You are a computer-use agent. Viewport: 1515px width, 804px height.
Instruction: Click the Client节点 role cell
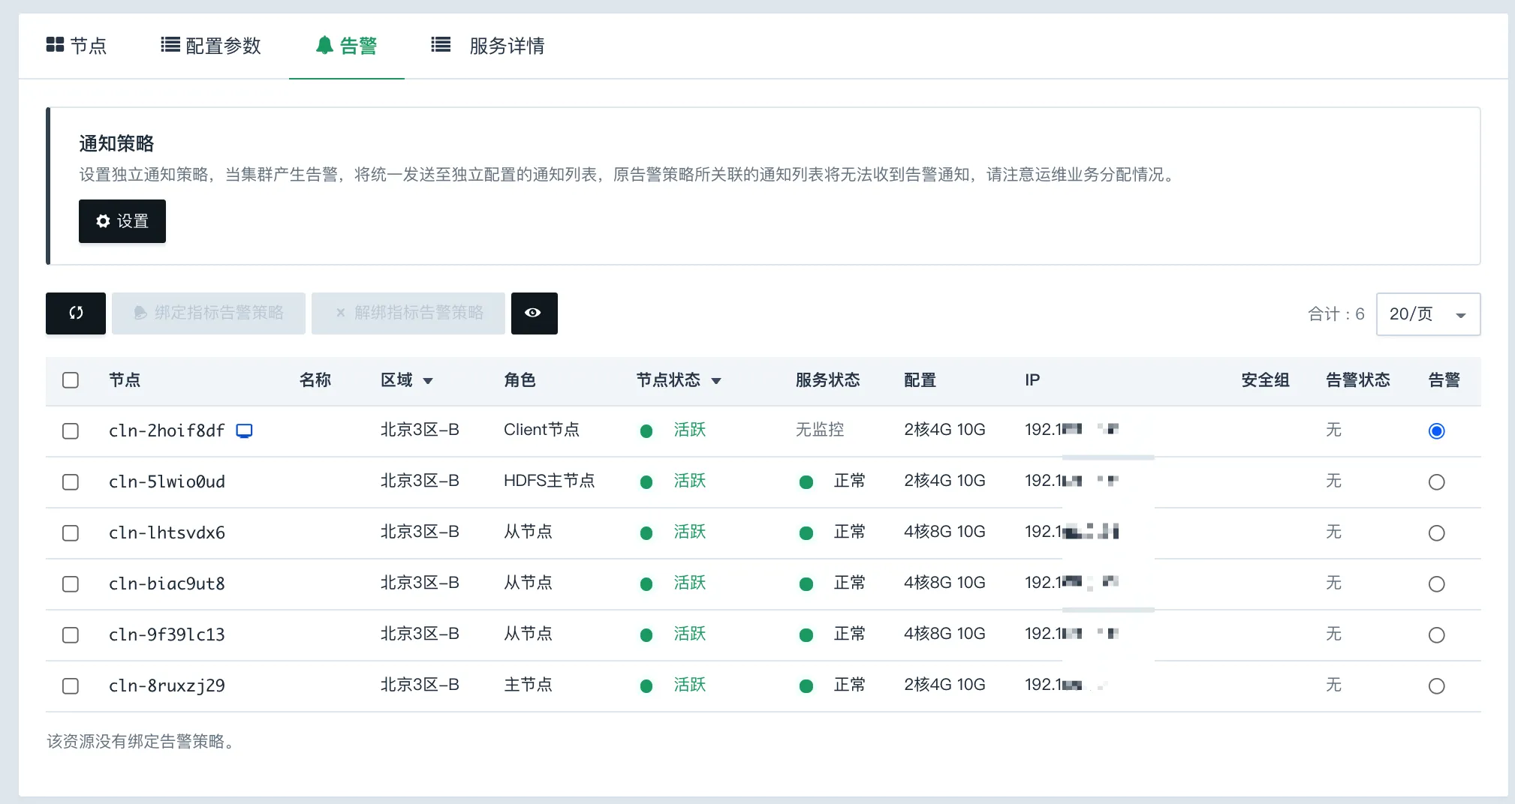pyautogui.click(x=541, y=430)
